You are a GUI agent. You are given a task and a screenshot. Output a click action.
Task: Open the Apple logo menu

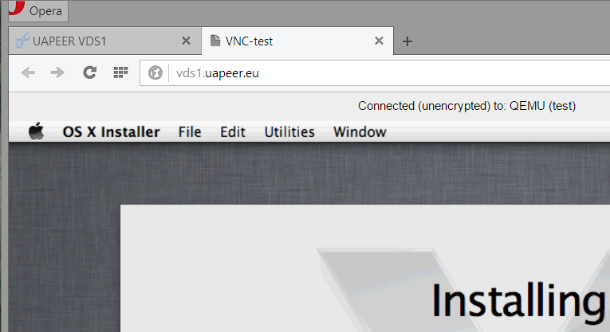tap(36, 131)
